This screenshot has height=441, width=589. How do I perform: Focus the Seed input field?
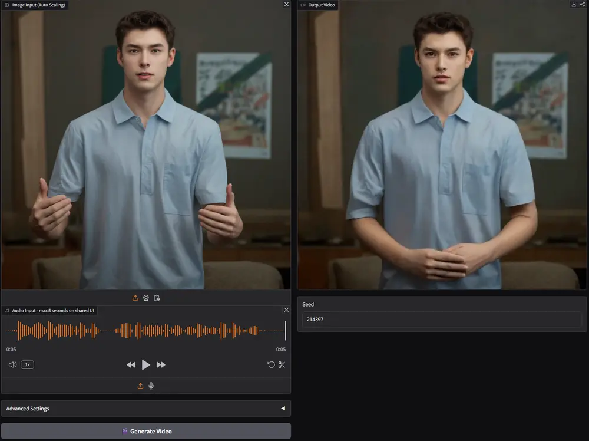click(x=442, y=319)
